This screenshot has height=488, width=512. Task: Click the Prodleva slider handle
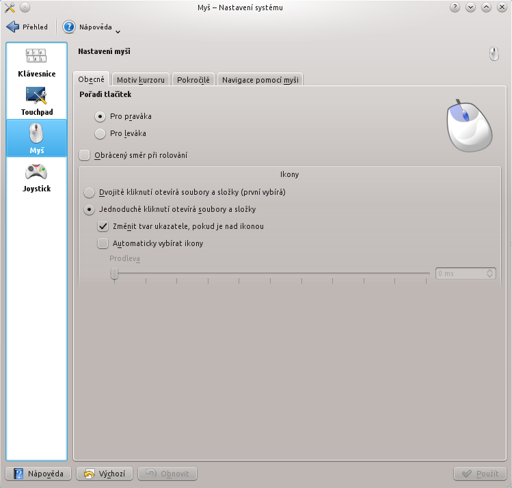(114, 273)
